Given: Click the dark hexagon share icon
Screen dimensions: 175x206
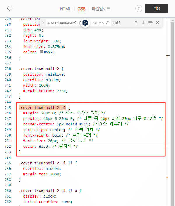Looking at the screenshot, I should [85, 23].
